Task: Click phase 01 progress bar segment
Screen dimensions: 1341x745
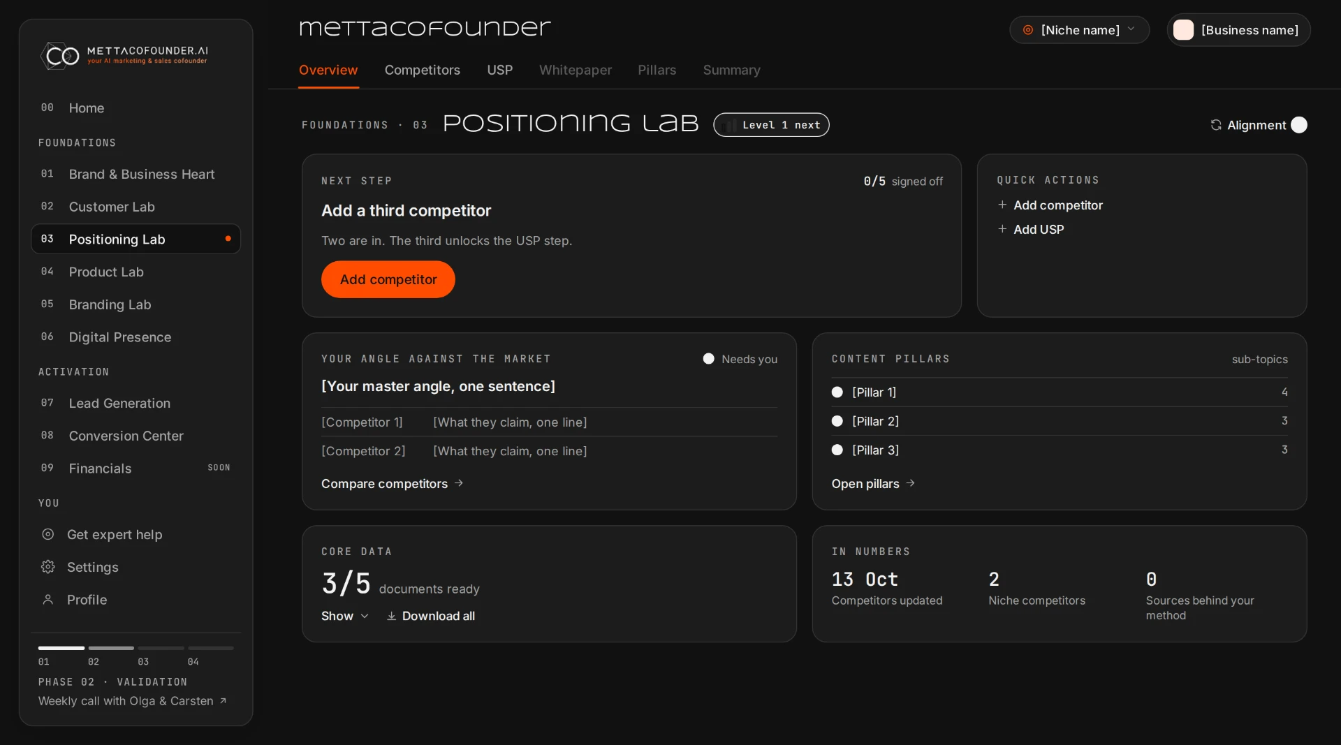Action: click(x=61, y=648)
